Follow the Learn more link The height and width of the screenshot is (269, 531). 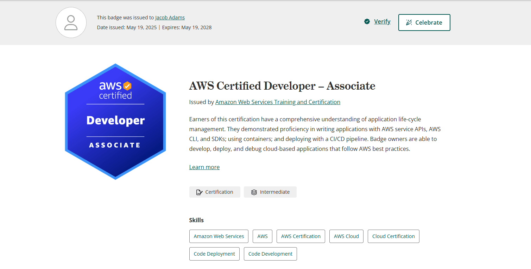[204, 167]
